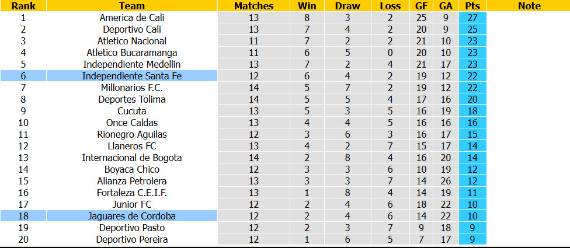Click America de Cali's 27 points cell
This screenshot has width=570, height=248.
tap(472, 18)
